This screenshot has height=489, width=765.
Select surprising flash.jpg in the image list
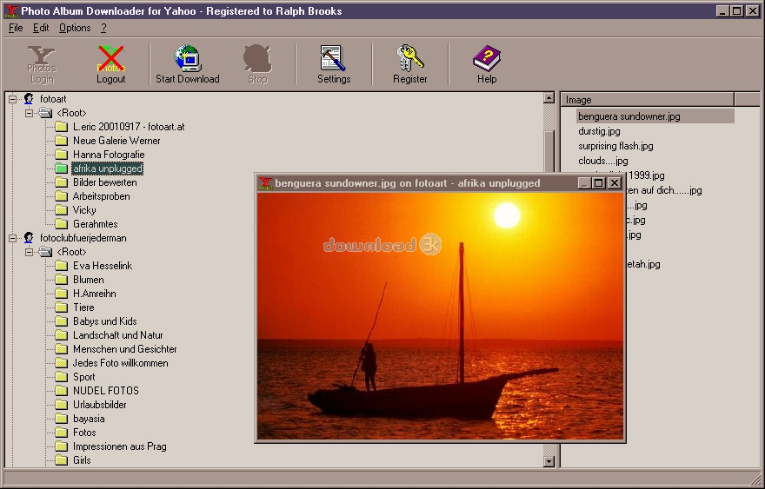[x=615, y=146]
